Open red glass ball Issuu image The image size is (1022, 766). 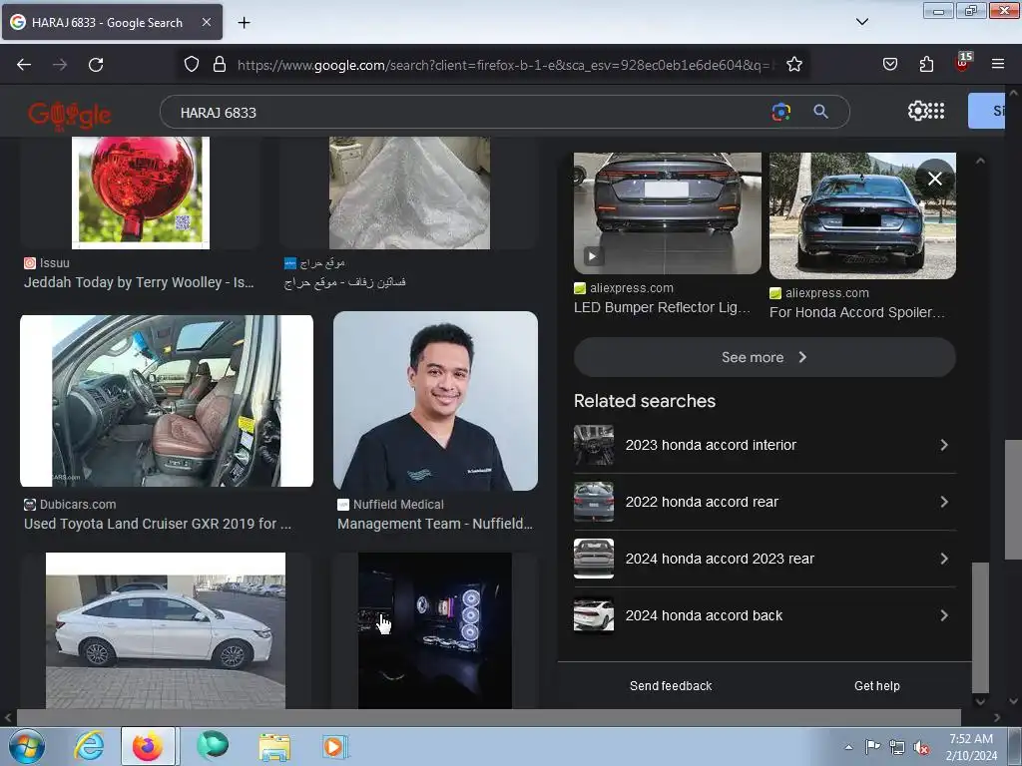(141, 192)
